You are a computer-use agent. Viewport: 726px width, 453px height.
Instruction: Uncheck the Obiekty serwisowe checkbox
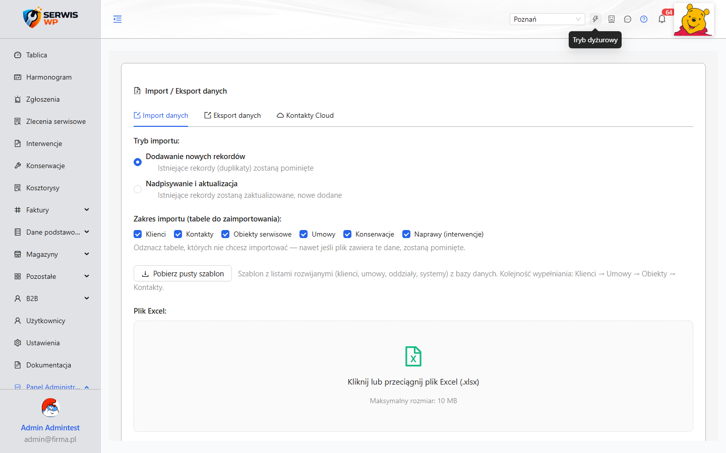[225, 234]
